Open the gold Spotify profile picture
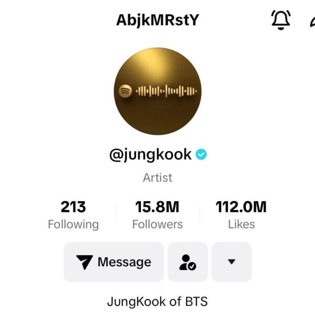The image size is (315, 315). pos(157,91)
